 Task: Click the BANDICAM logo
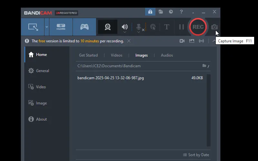tap(38, 13)
